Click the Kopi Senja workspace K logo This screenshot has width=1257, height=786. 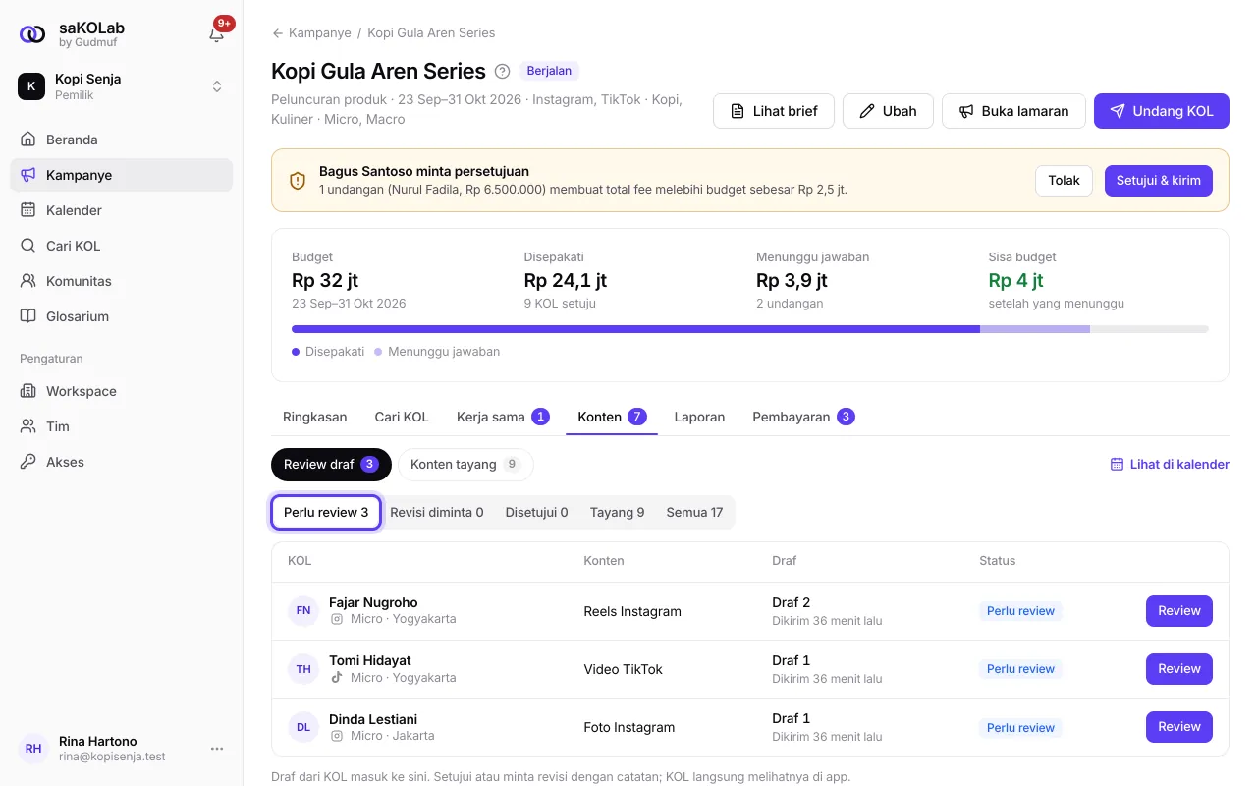point(31,86)
